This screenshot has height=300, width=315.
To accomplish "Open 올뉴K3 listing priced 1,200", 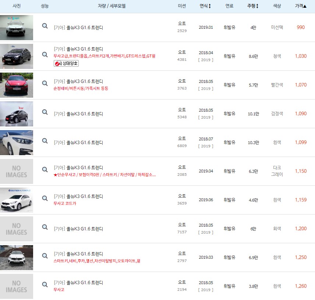I will pos(78,229).
